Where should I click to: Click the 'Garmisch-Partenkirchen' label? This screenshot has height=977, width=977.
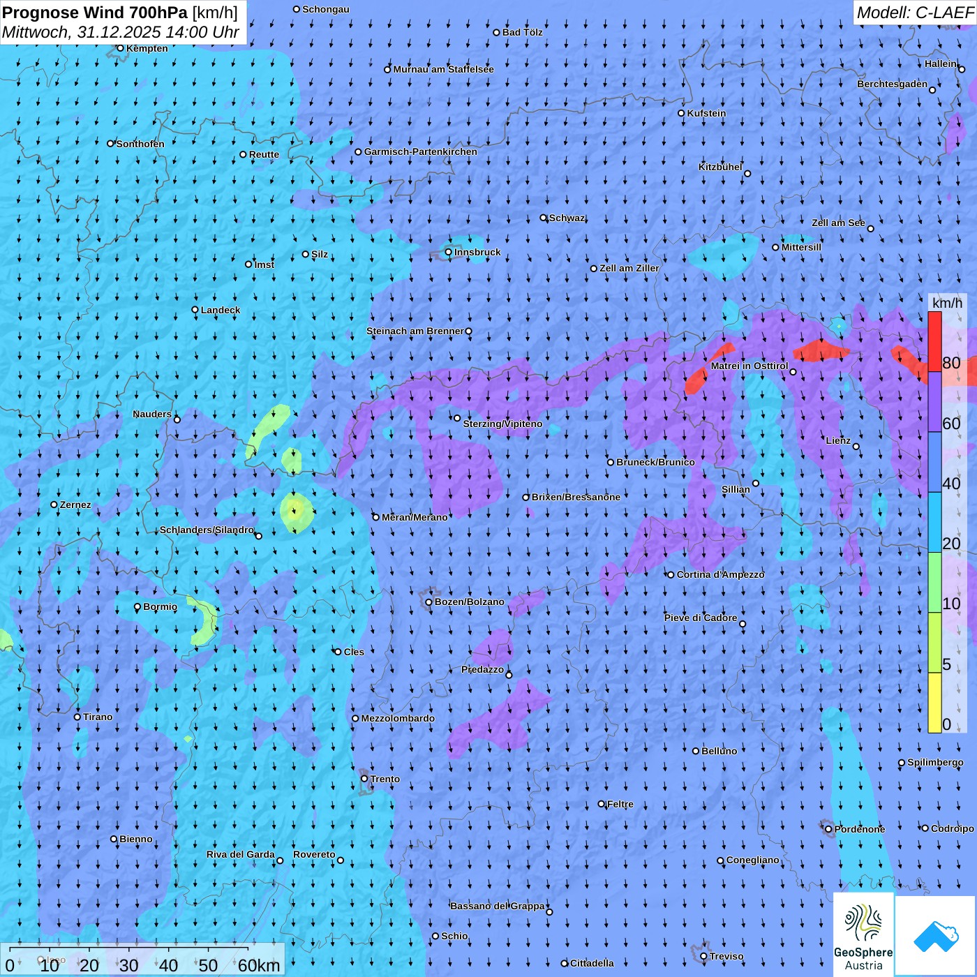click(x=421, y=151)
